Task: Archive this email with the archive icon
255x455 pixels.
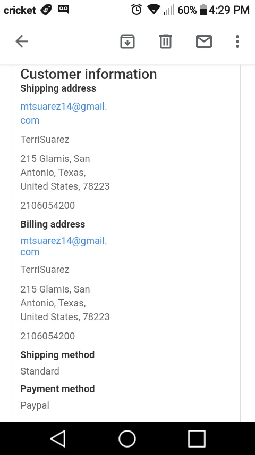Action: [x=127, y=42]
